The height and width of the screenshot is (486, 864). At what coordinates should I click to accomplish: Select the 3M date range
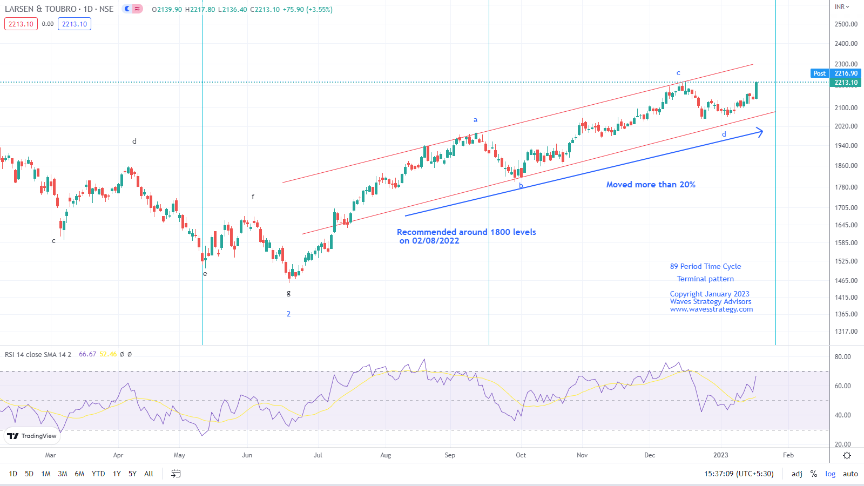(x=63, y=474)
